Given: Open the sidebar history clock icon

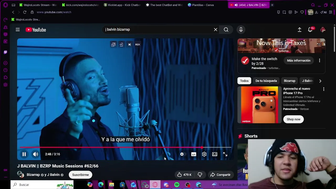Looking at the screenshot, I should click(x=6, y=70).
